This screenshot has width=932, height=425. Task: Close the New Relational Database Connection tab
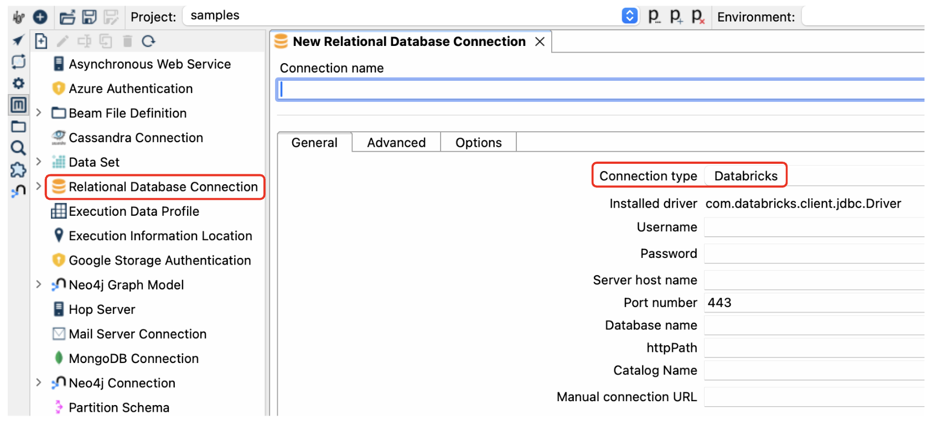pos(540,42)
